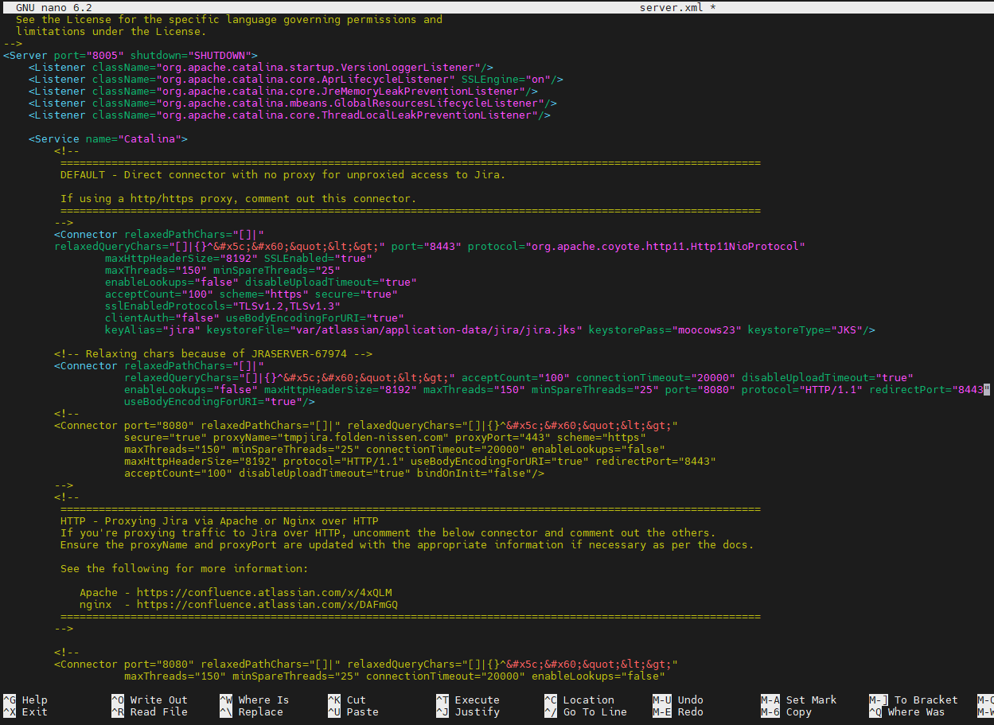Click the Undo shortcut label
The height and width of the screenshot is (725, 994).
coord(690,700)
